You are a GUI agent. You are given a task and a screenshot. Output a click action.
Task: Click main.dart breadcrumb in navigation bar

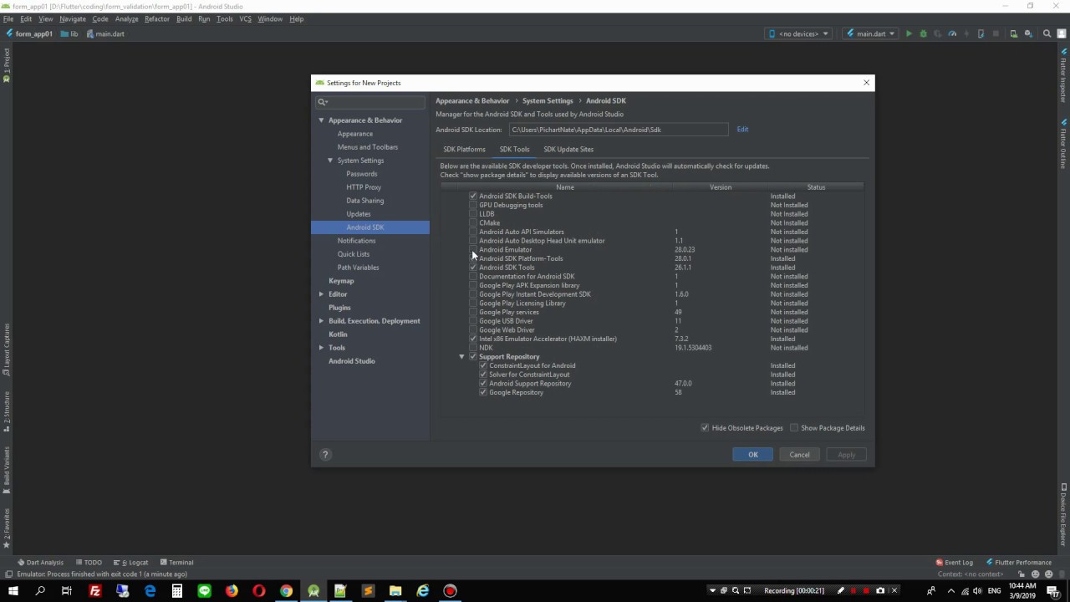click(105, 34)
